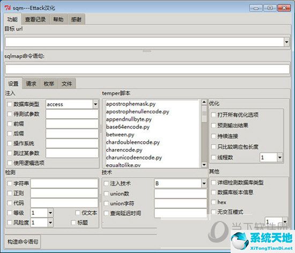Switch to the 文件 sub-tab
This screenshot has width=295, height=253.
[67, 84]
